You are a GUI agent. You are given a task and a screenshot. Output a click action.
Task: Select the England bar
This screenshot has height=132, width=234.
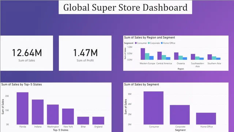point(98,121)
